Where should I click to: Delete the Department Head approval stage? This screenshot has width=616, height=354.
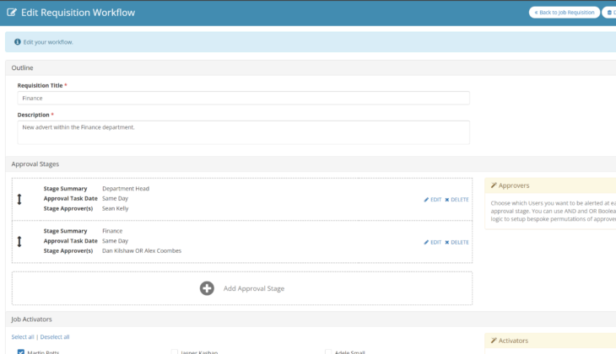point(457,200)
